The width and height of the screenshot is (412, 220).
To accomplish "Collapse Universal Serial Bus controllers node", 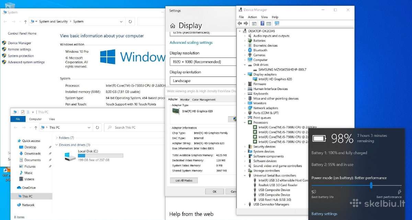I will [x=245, y=176].
